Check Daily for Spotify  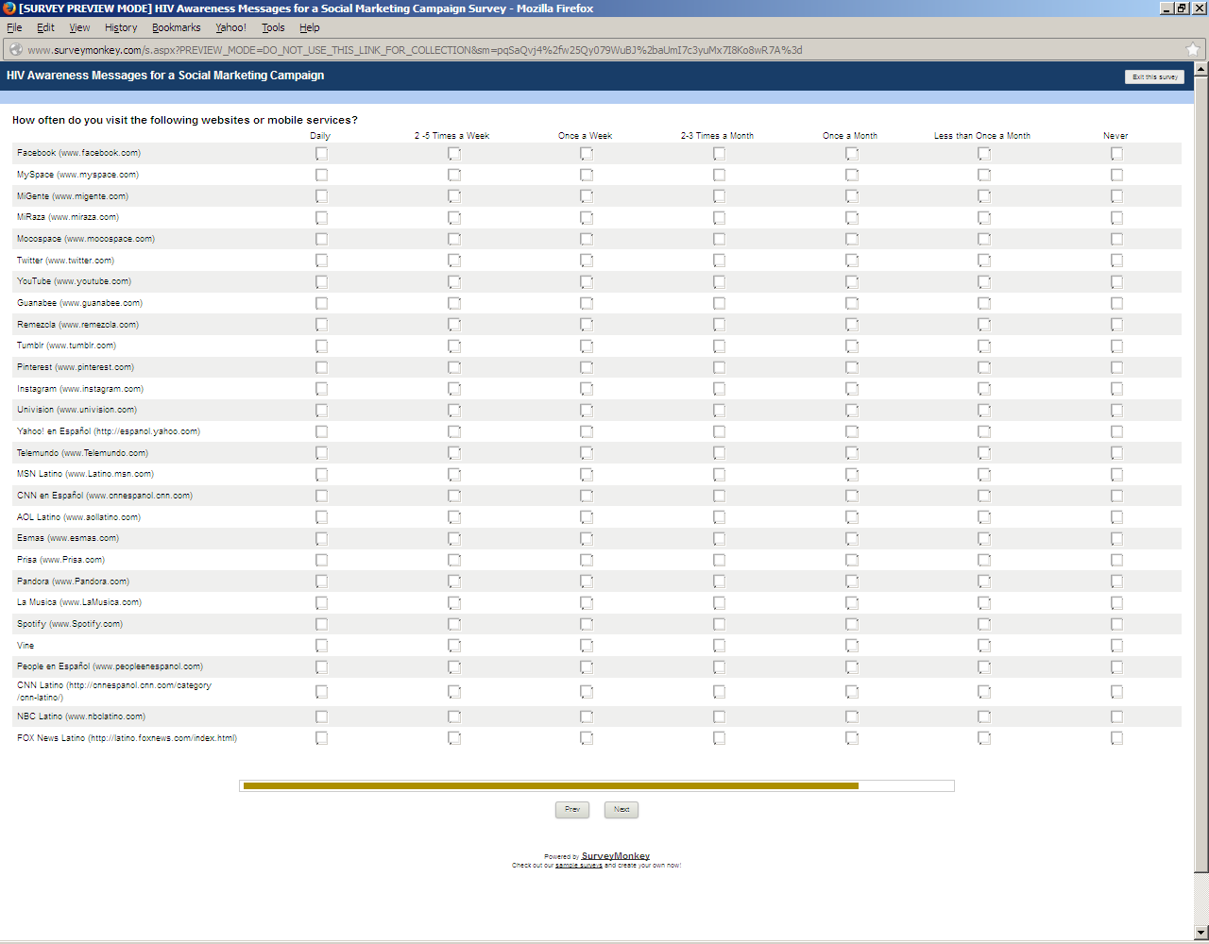[x=321, y=624]
